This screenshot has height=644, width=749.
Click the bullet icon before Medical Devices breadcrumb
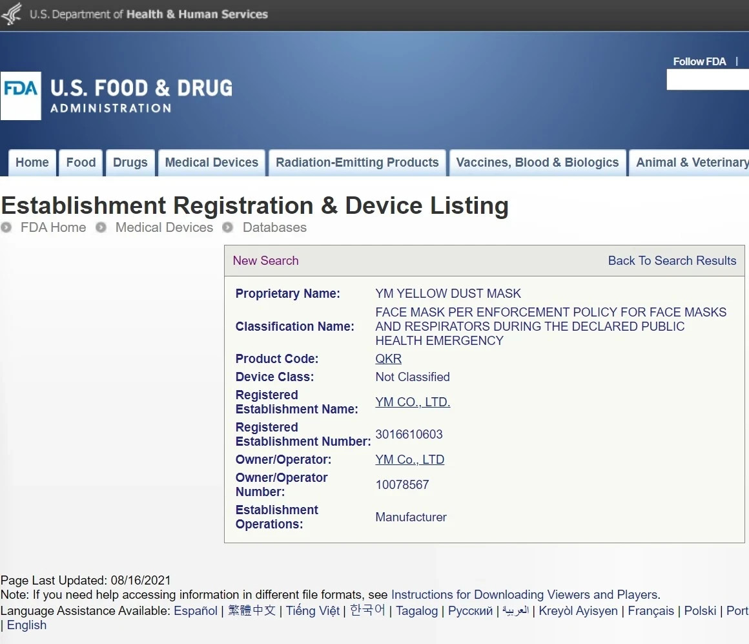[x=101, y=227]
